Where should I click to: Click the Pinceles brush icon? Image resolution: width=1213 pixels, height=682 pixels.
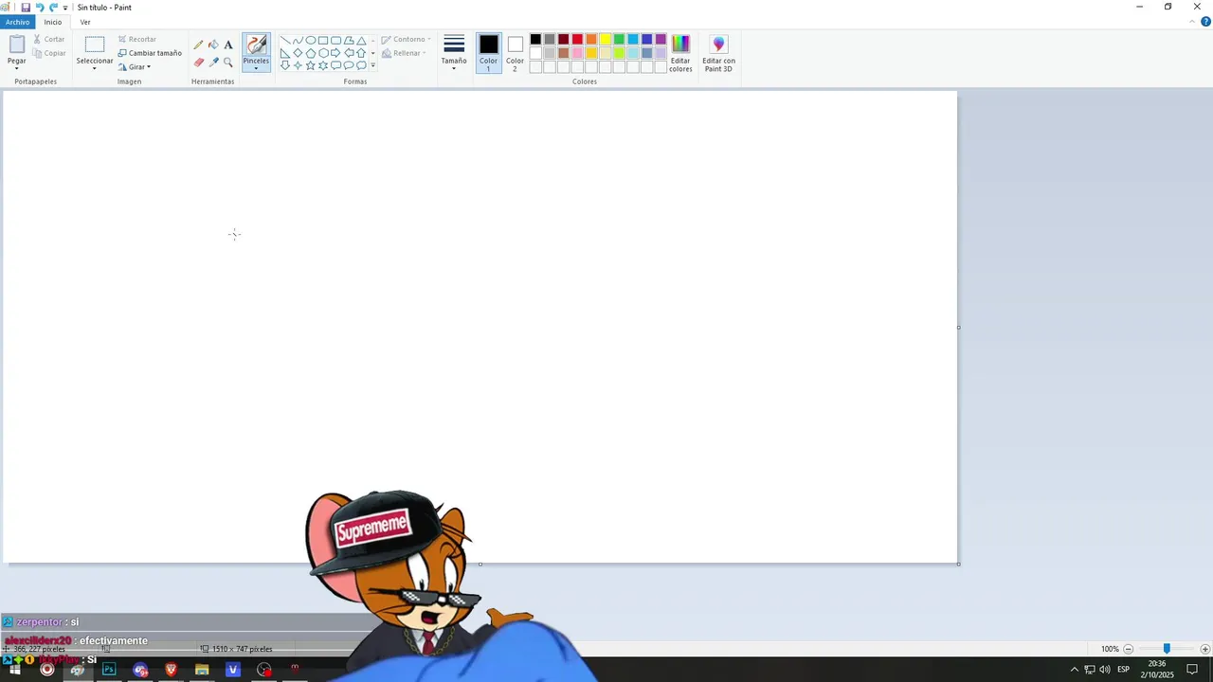tap(256, 45)
